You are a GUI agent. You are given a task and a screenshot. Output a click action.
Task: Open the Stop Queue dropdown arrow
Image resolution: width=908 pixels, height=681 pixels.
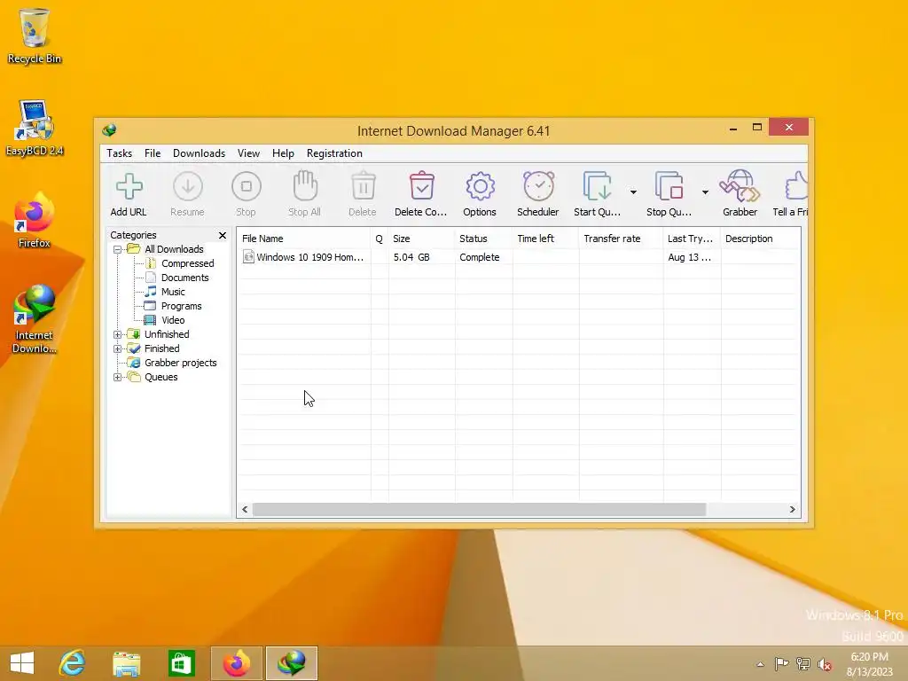[705, 192]
